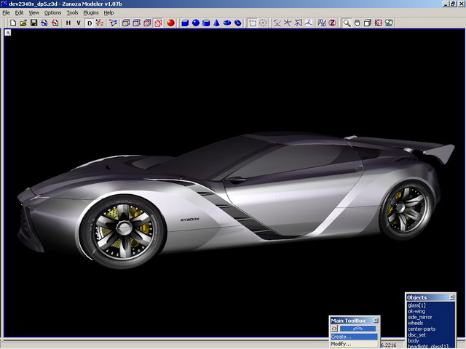
Task: Open the Plugins menu
Action: (90, 12)
